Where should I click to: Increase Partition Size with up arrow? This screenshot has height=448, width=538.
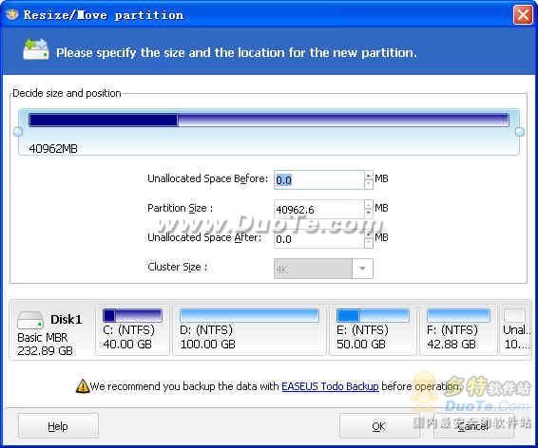pos(368,205)
